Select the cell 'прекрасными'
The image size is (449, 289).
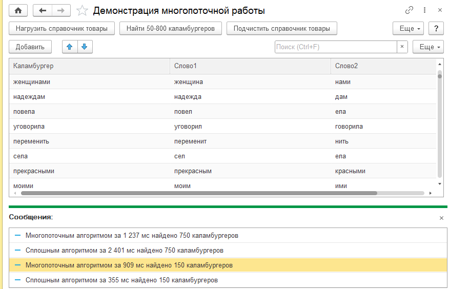point(90,171)
